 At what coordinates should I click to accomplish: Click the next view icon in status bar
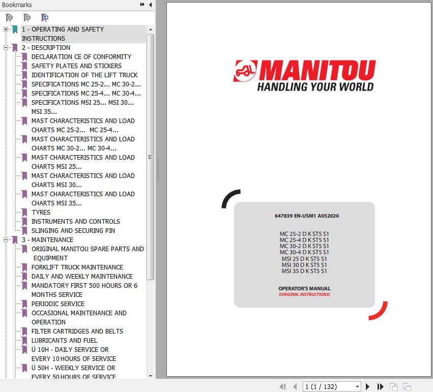(407, 387)
